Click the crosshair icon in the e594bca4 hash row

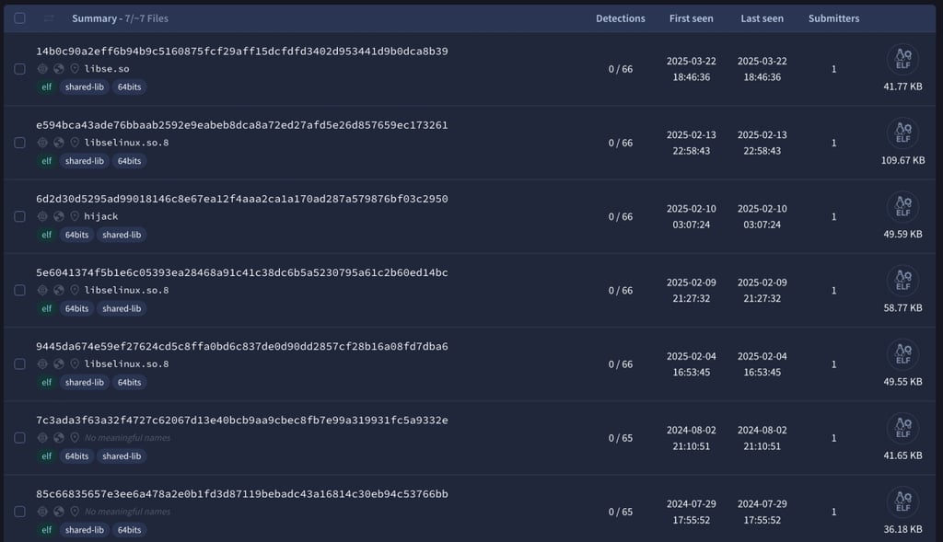click(42, 143)
